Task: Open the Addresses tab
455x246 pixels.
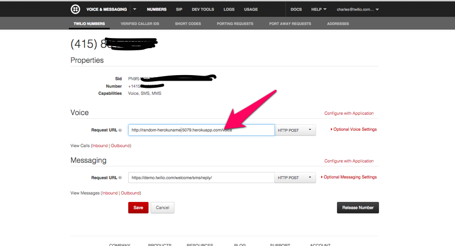Action: click(x=338, y=23)
